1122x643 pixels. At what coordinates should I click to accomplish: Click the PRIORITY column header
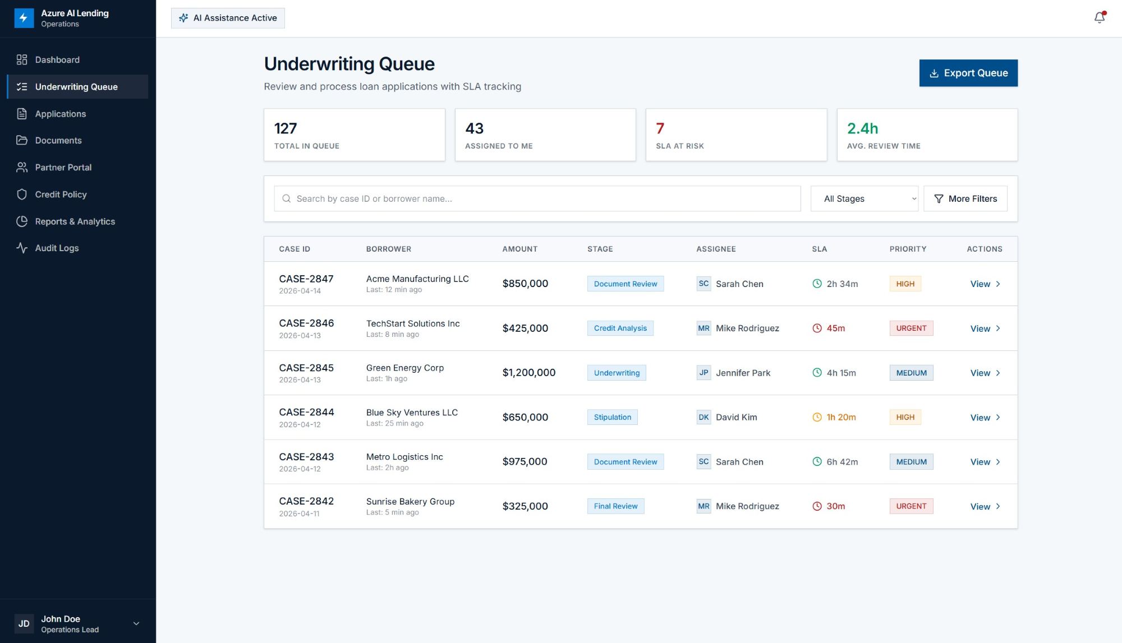pyautogui.click(x=908, y=249)
